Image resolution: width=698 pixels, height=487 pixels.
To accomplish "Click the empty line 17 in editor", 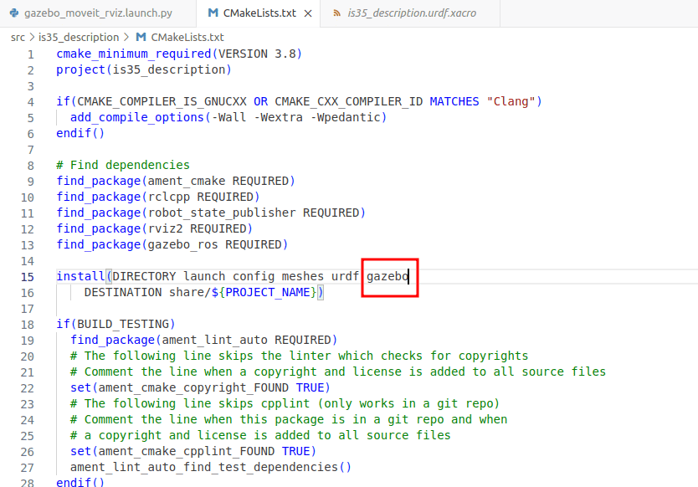I will coord(251,309).
